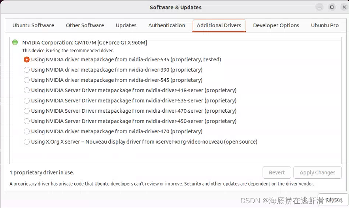Select the nvidia-driver-535-server radio option
349x208 pixels.
click(26, 100)
